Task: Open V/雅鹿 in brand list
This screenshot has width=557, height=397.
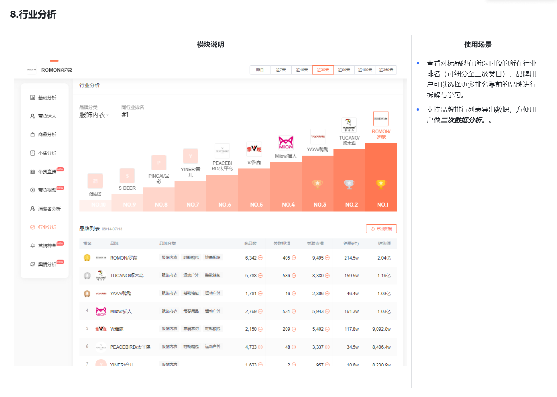Action: pos(117,329)
